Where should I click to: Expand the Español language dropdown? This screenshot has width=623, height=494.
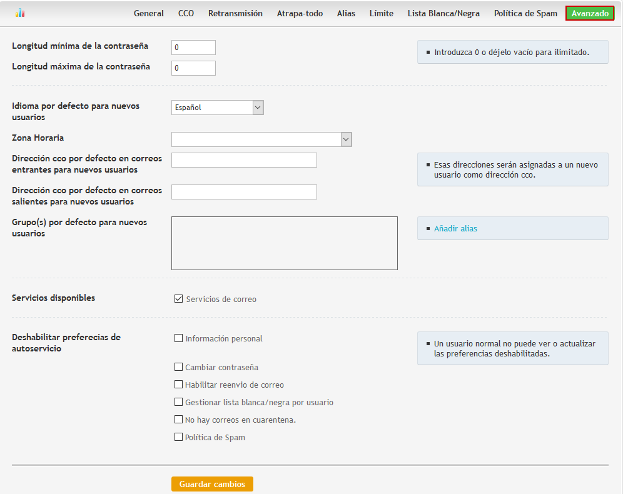pyautogui.click(x=217, y=108)
